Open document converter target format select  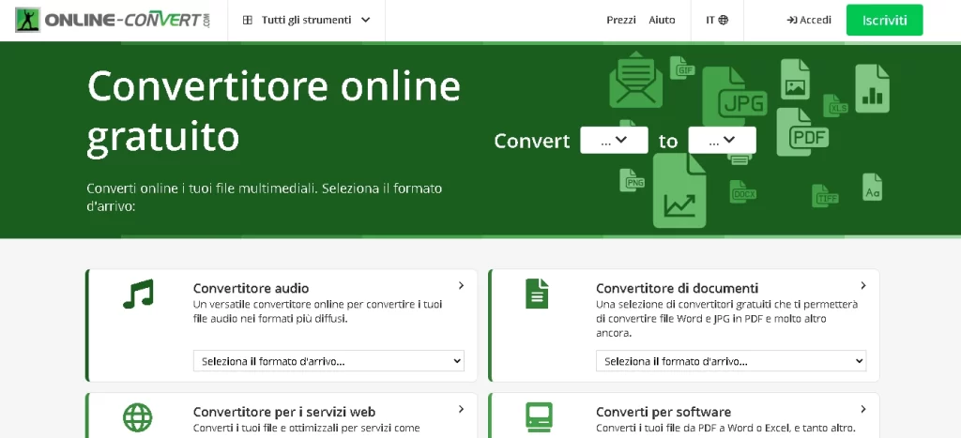point(731,361)
